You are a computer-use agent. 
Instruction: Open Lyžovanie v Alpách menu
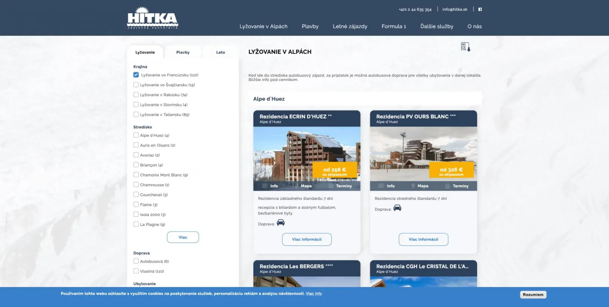coord(264,26)
